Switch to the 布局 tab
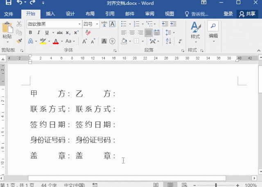 (90, 14)
